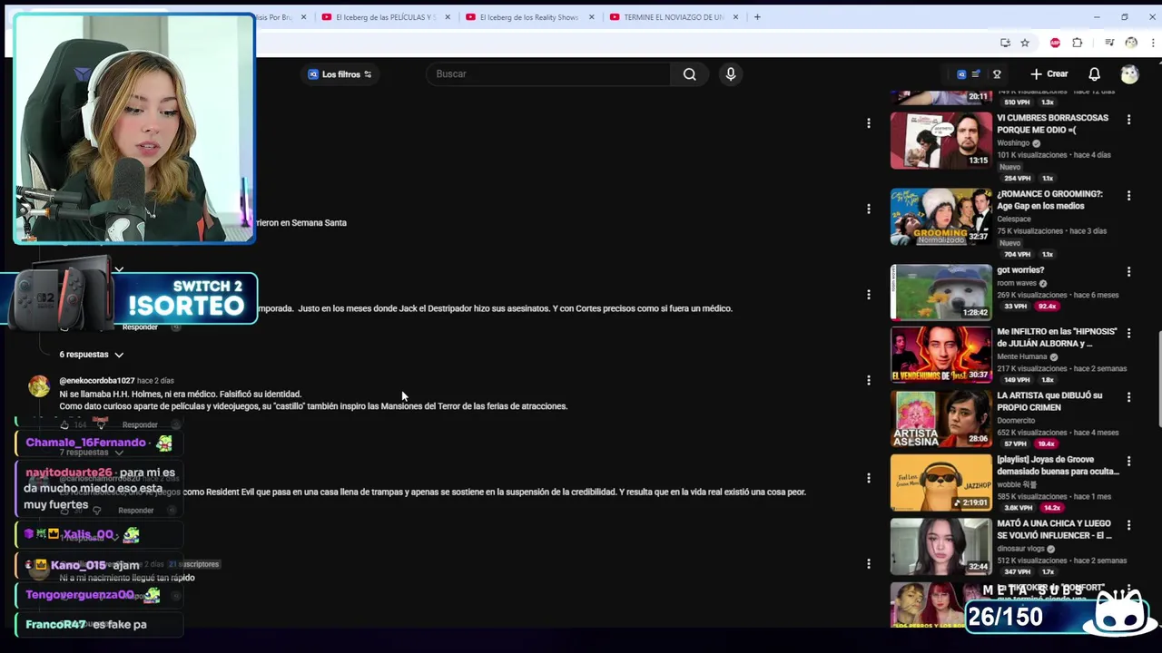Open 'LA ARTISTA que DIBUJÓ su PROPIO CRIMEN' title
The height and width of the screenshot is (653, 1162).
(x=1050, y=401)
